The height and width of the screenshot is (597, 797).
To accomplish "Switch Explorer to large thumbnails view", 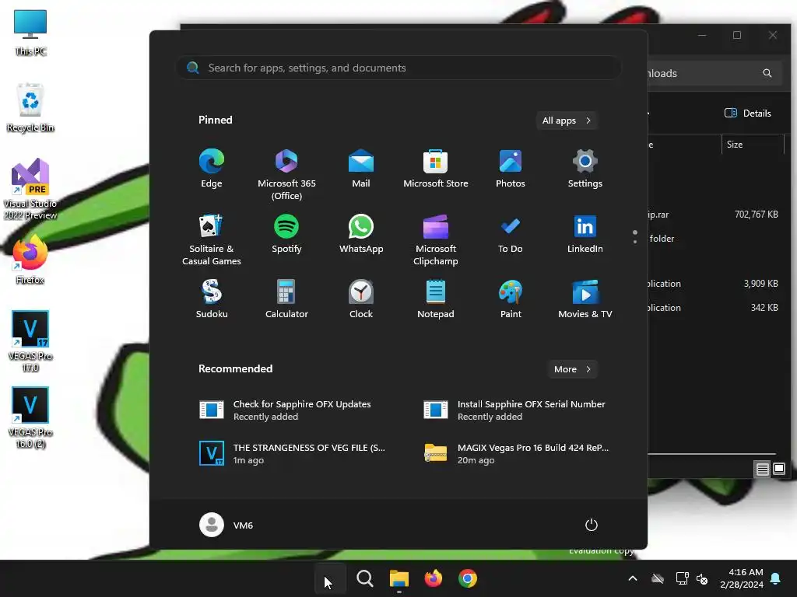I will click(x=778, y=469).
